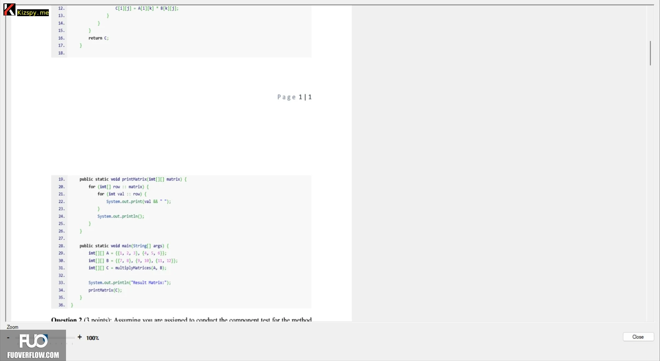Click the "int[][] B" declaration line
This screenshot has height=361, width=660.
pos(133,261)
